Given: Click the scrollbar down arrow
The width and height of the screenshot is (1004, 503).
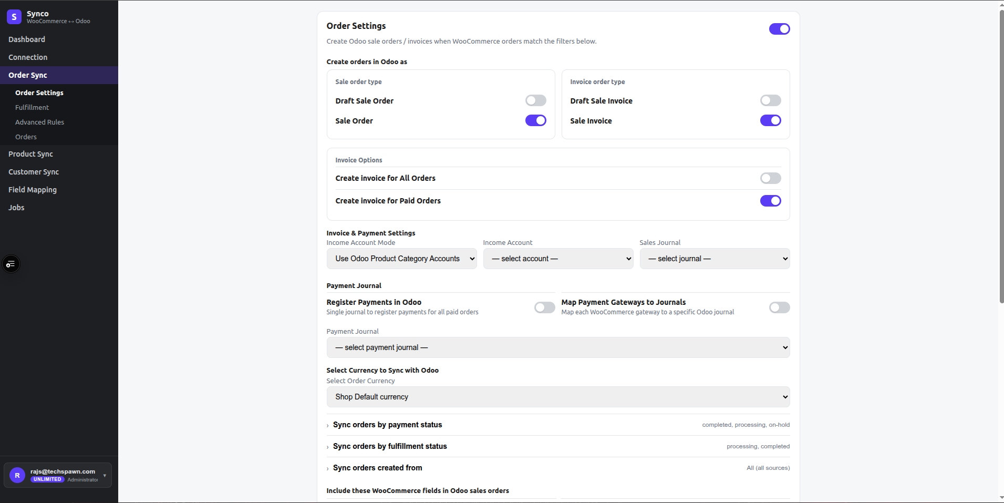Looking at the screenshot, I should pos(1001,498).
